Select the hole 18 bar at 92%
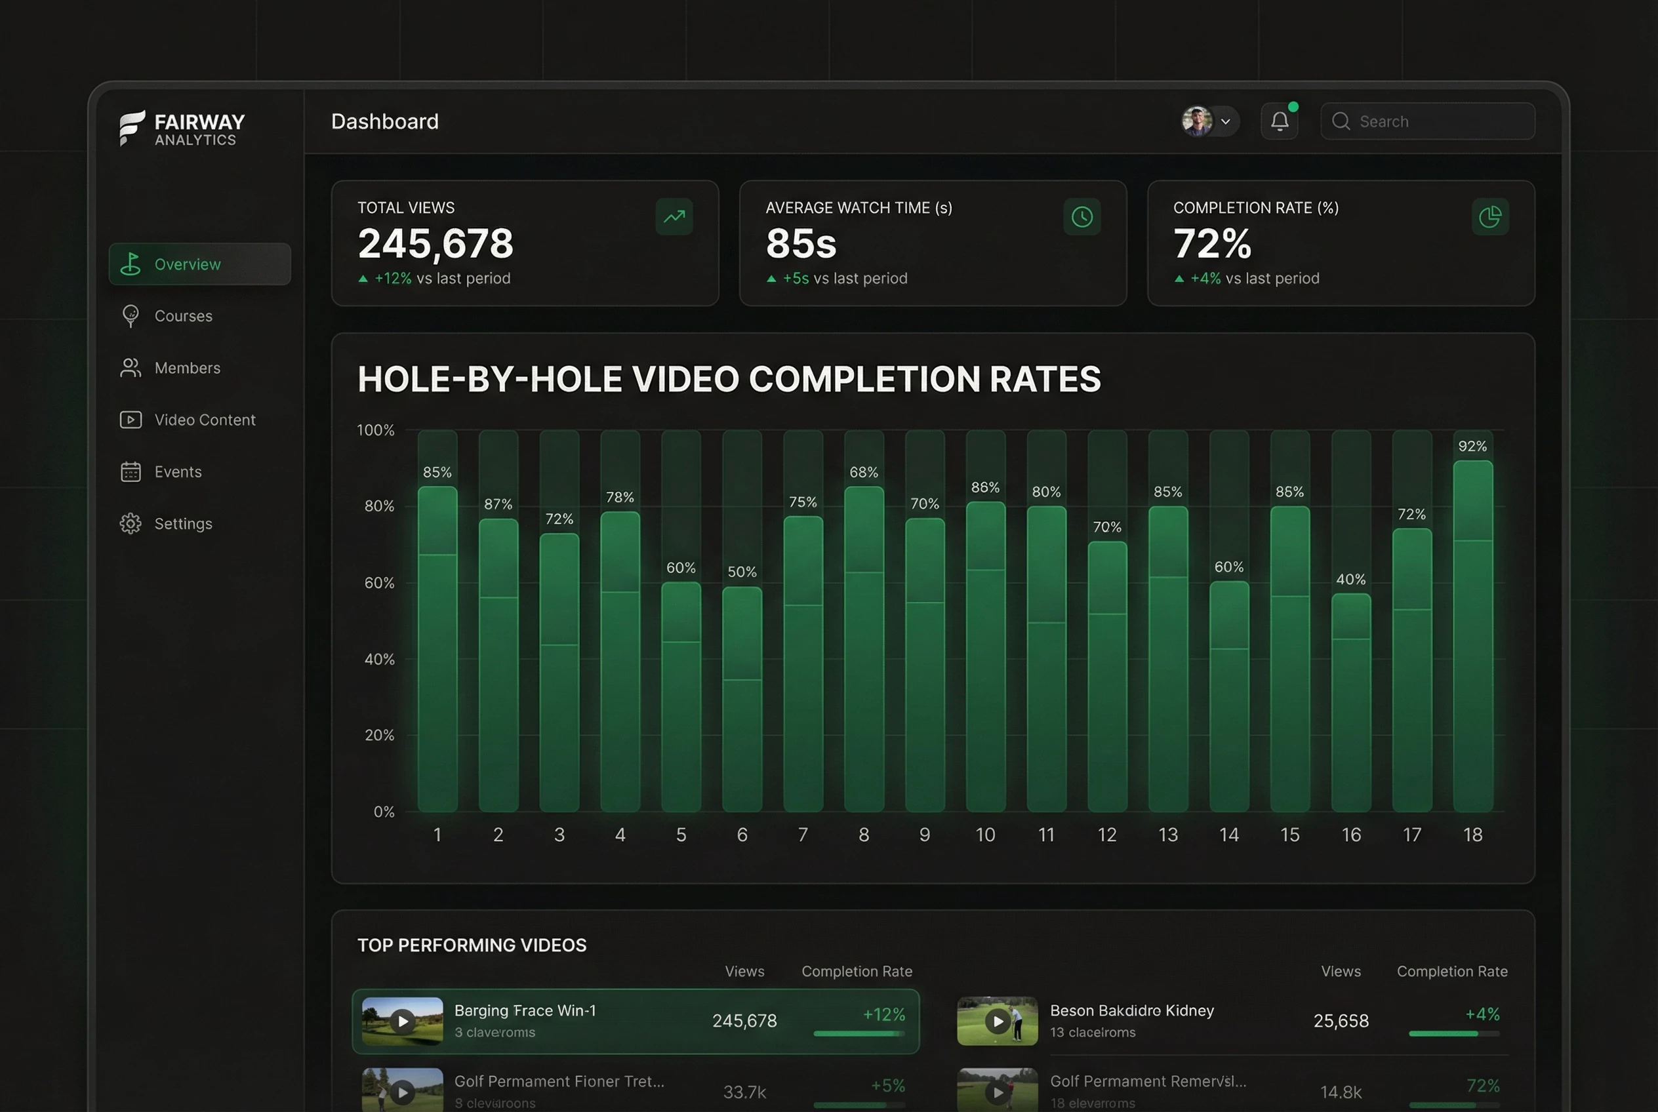The height and width of the screenshot is (1112, 1658). [1473, 635]
